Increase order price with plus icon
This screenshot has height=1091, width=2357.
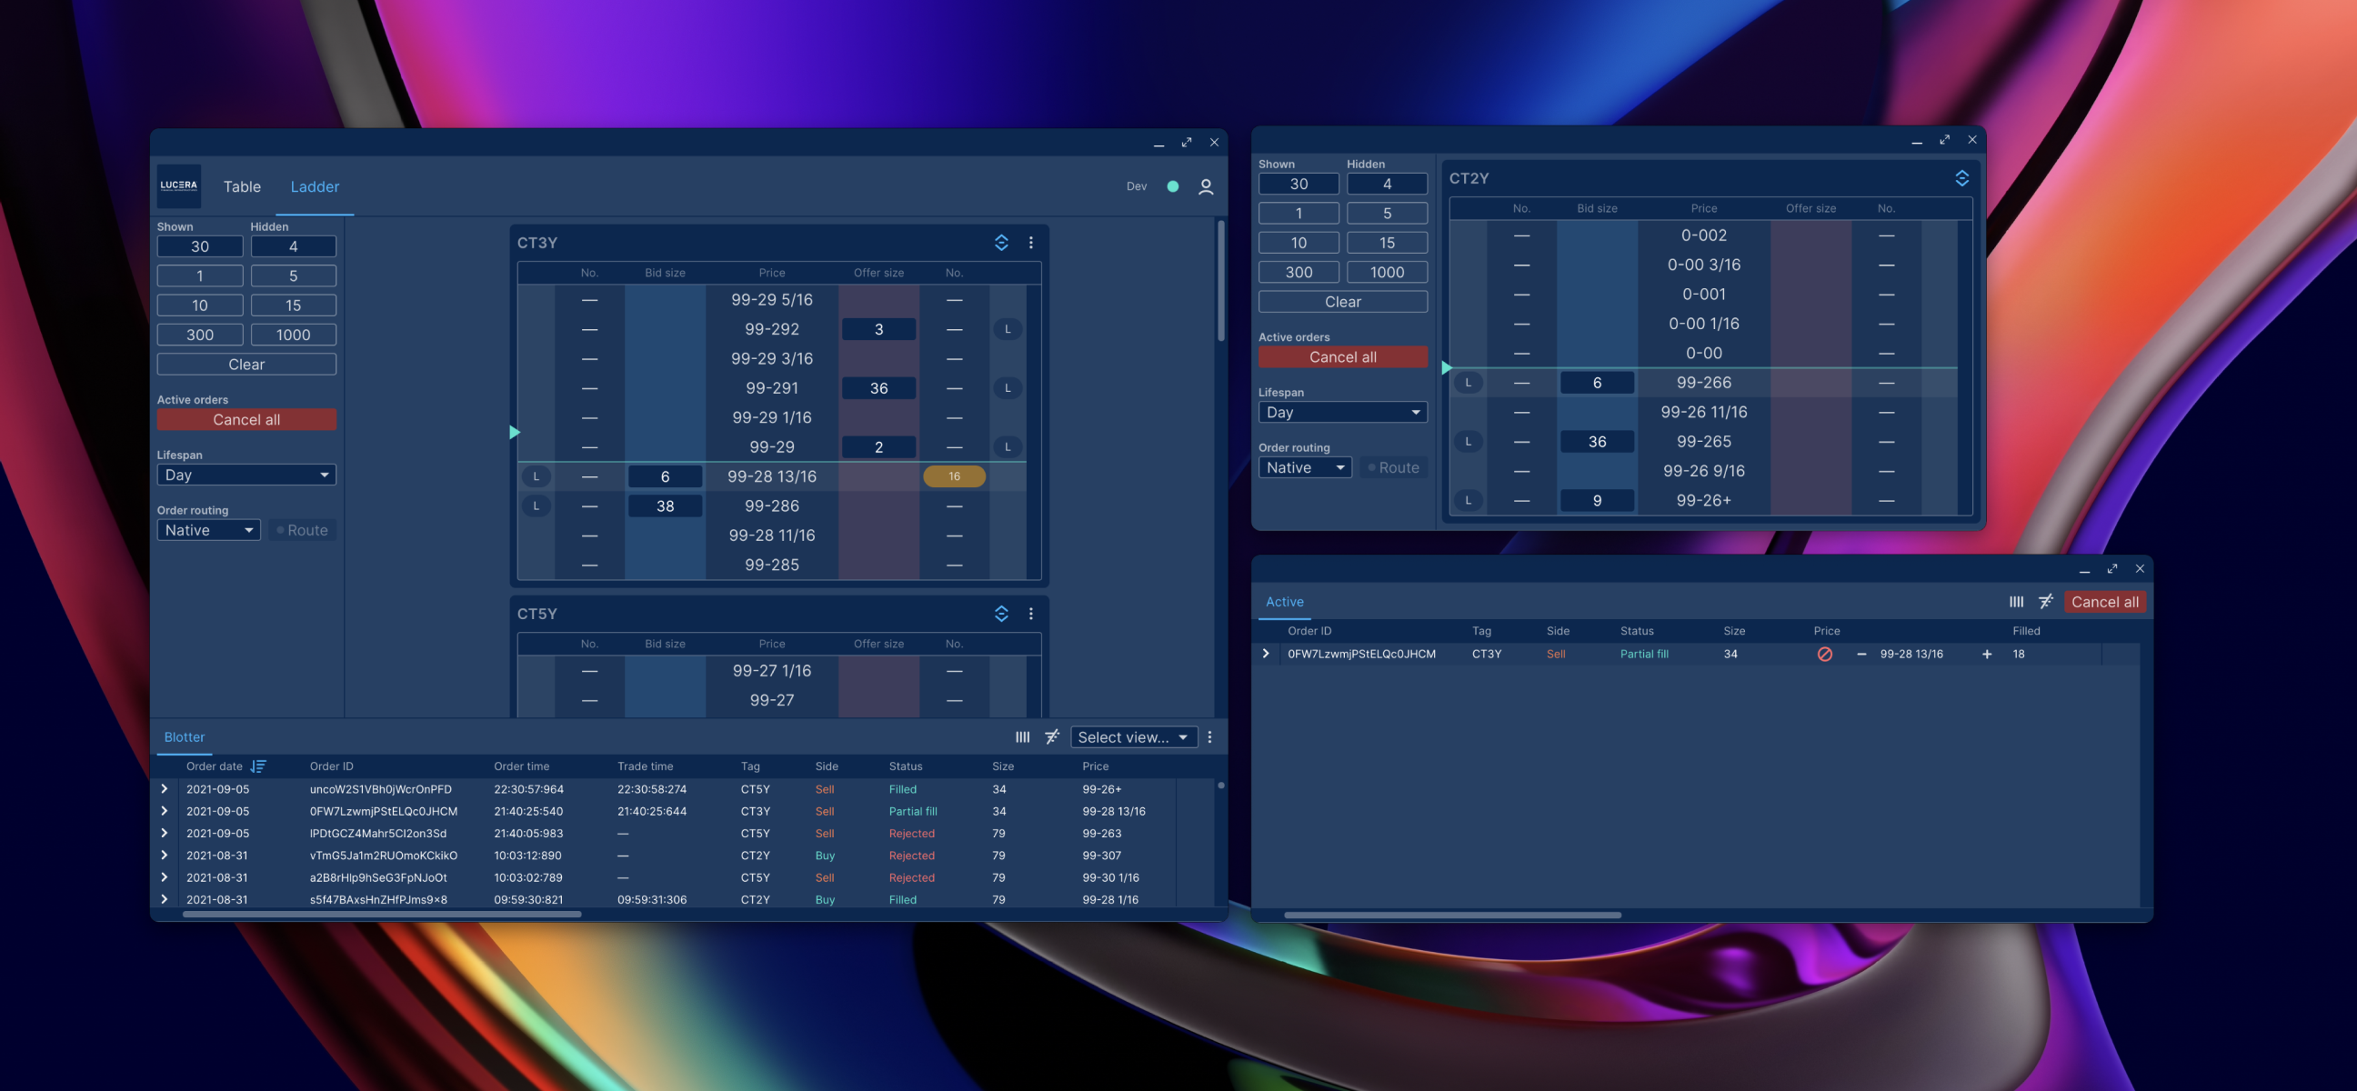tap(1986, 654)
